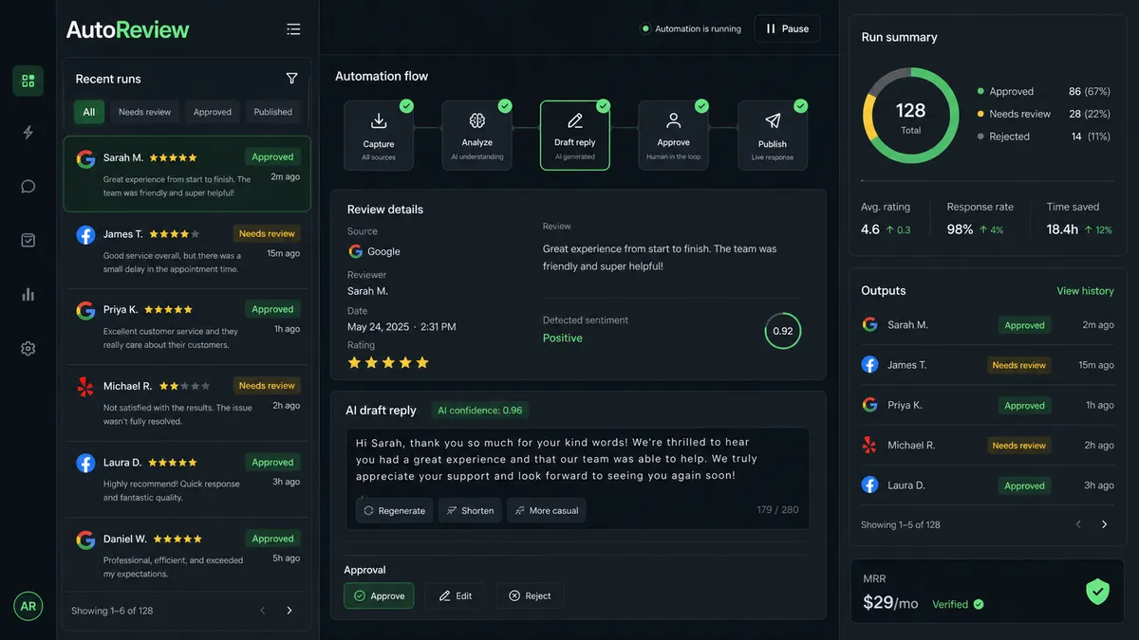Image resolution: width=1139 pixels, height=640 pixels.
Task: Click the AR avatar circle
Action: tap(28, 606)
